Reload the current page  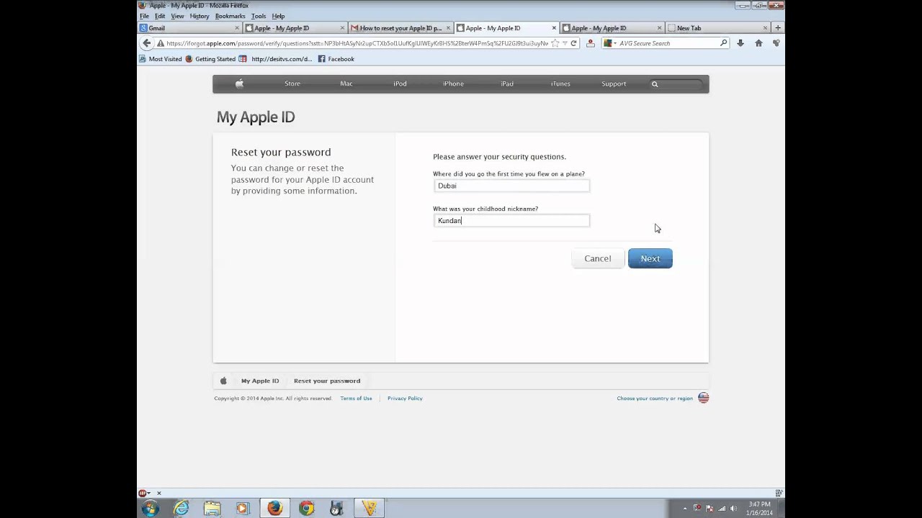(573, 43)
